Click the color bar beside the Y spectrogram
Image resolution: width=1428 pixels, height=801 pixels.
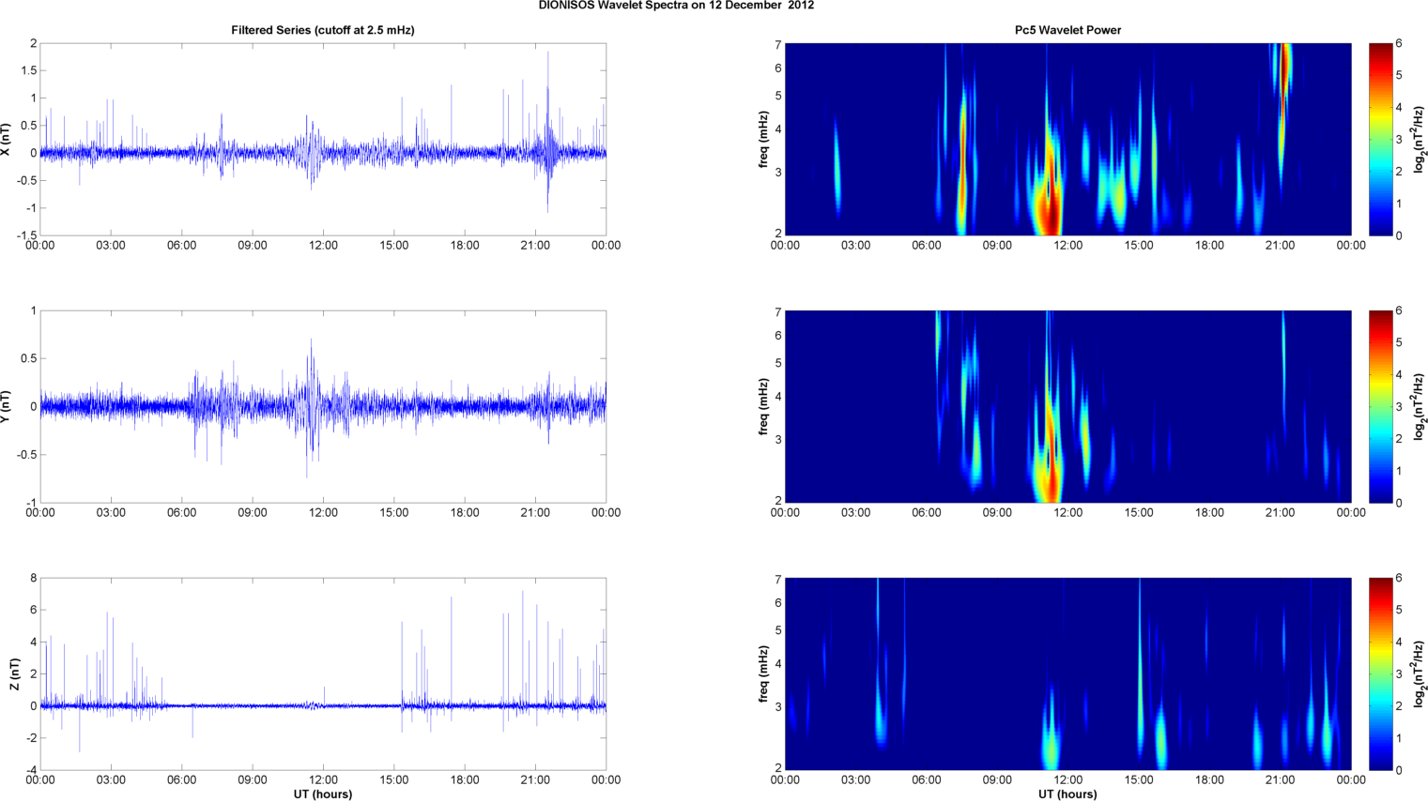1380,406
